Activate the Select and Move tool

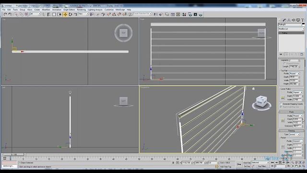tap(65, 14)
